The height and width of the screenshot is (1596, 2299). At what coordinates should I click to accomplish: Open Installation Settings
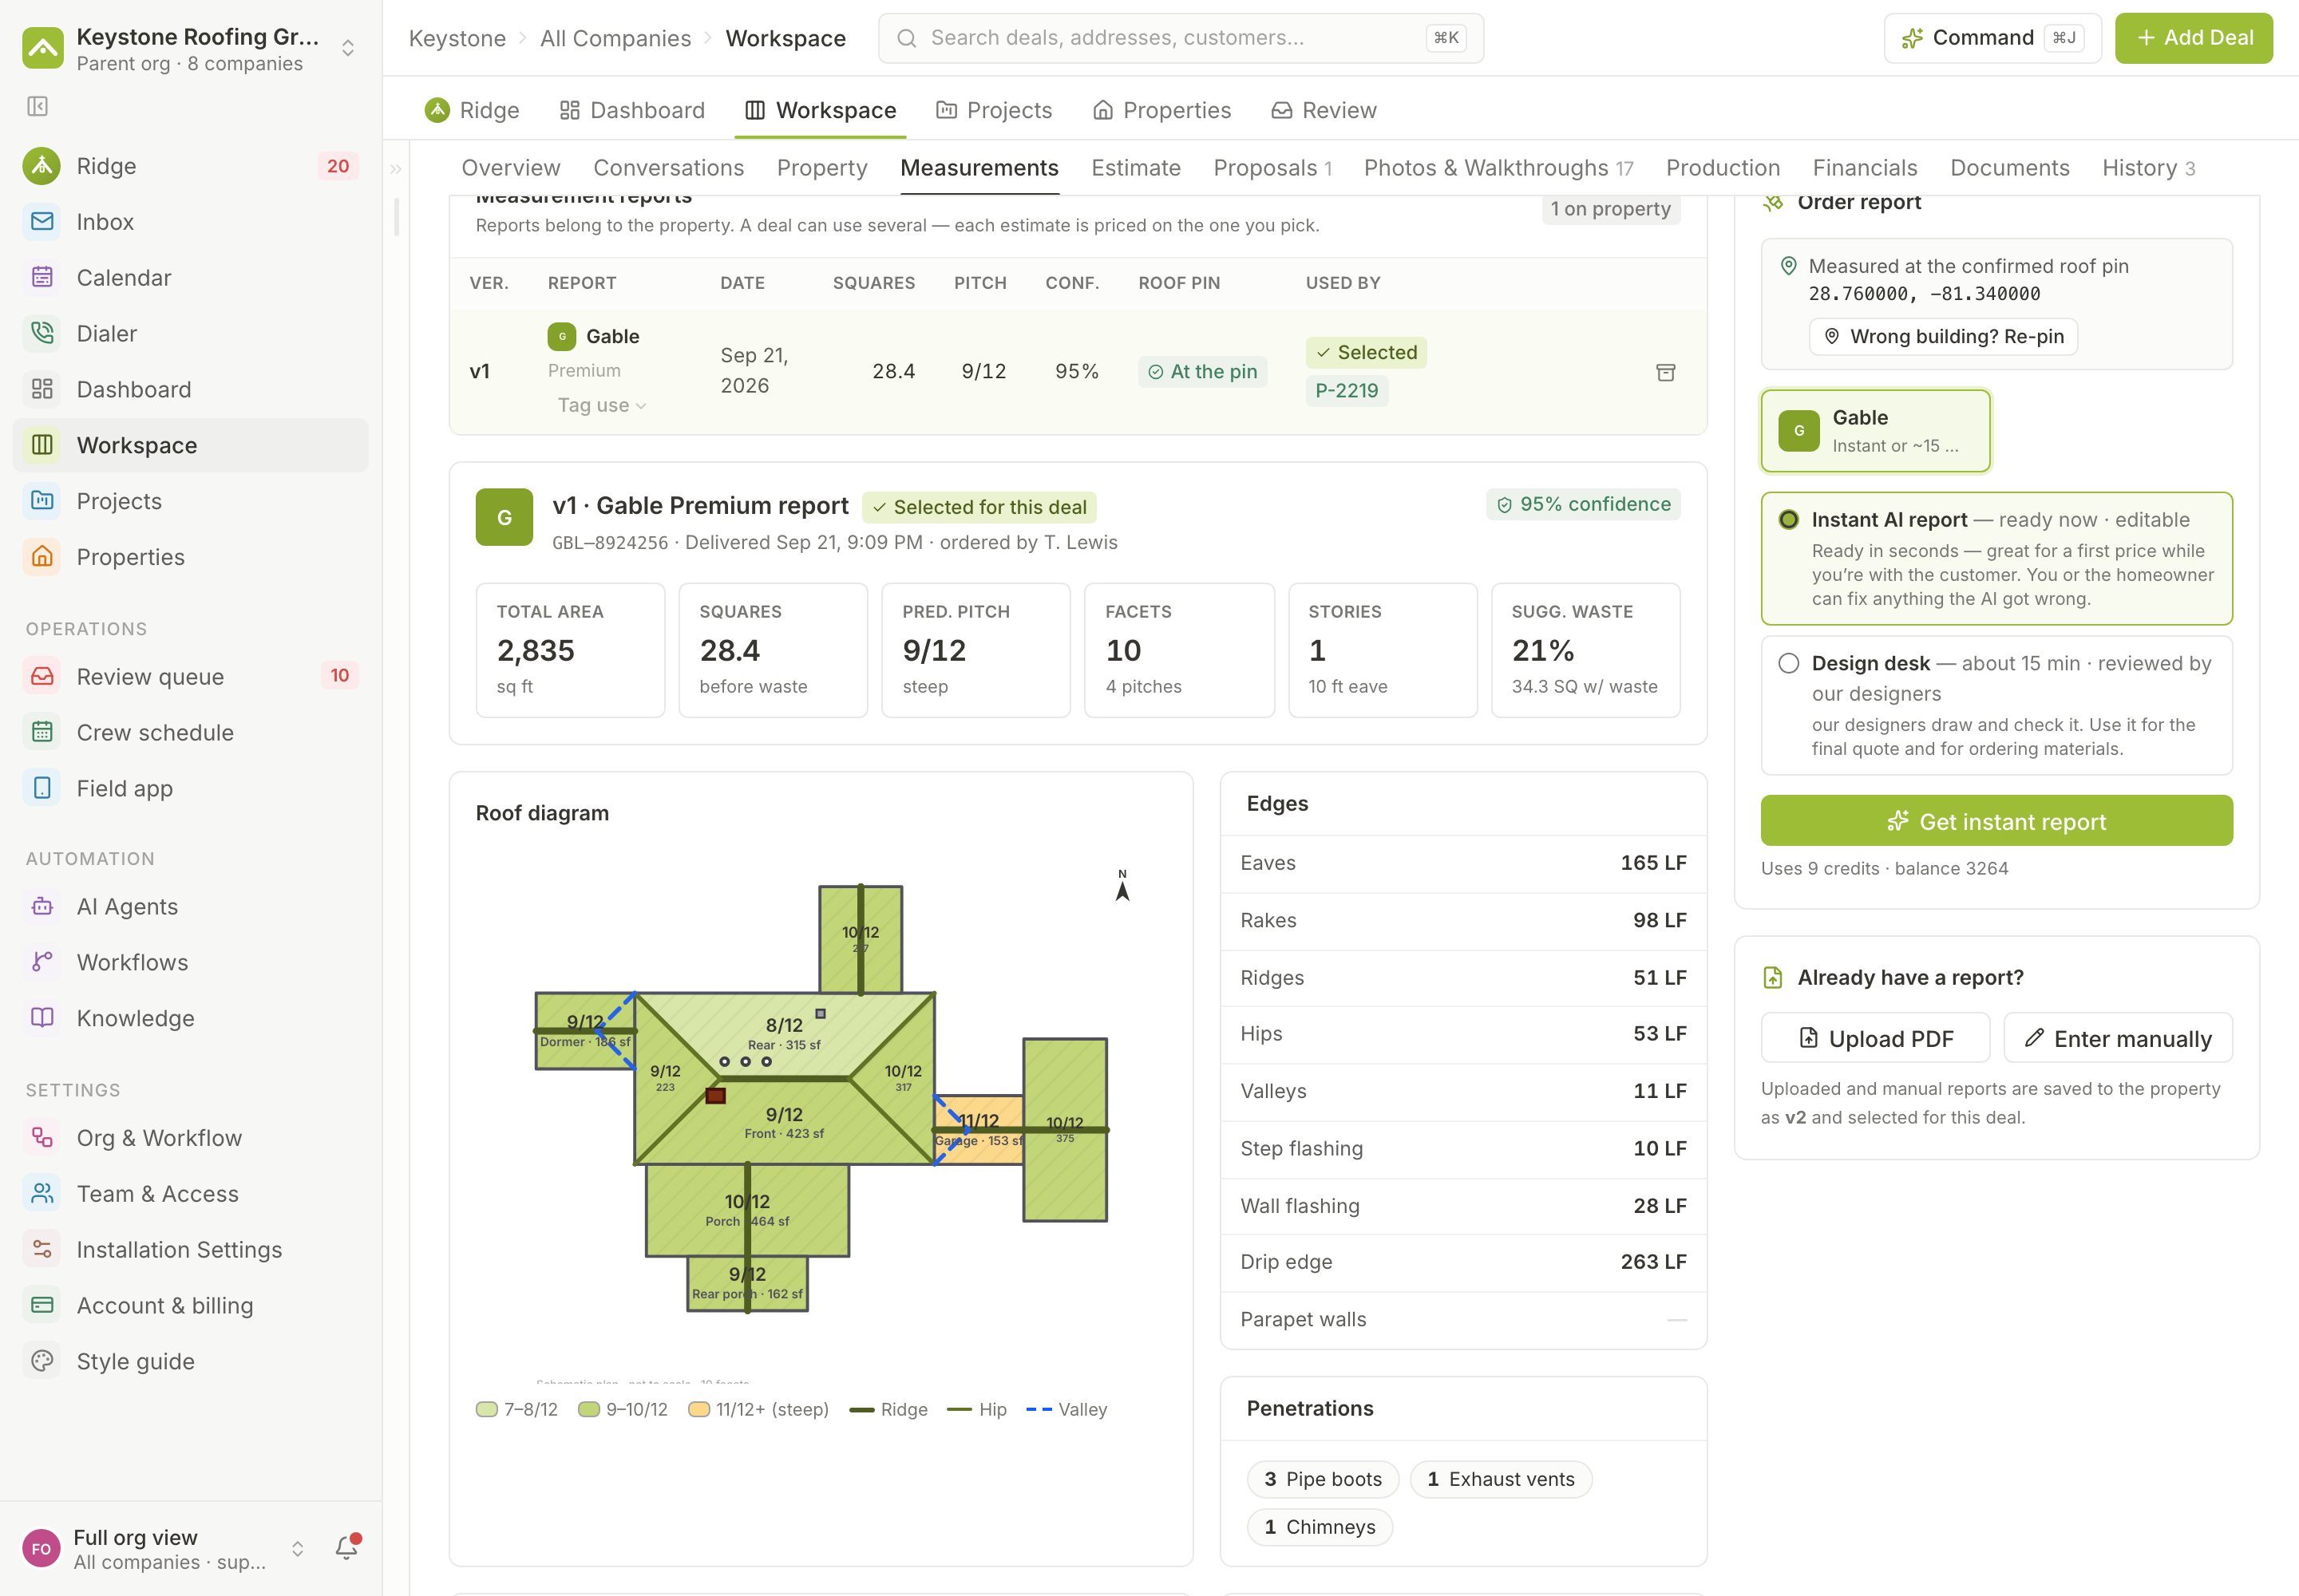190,1250
